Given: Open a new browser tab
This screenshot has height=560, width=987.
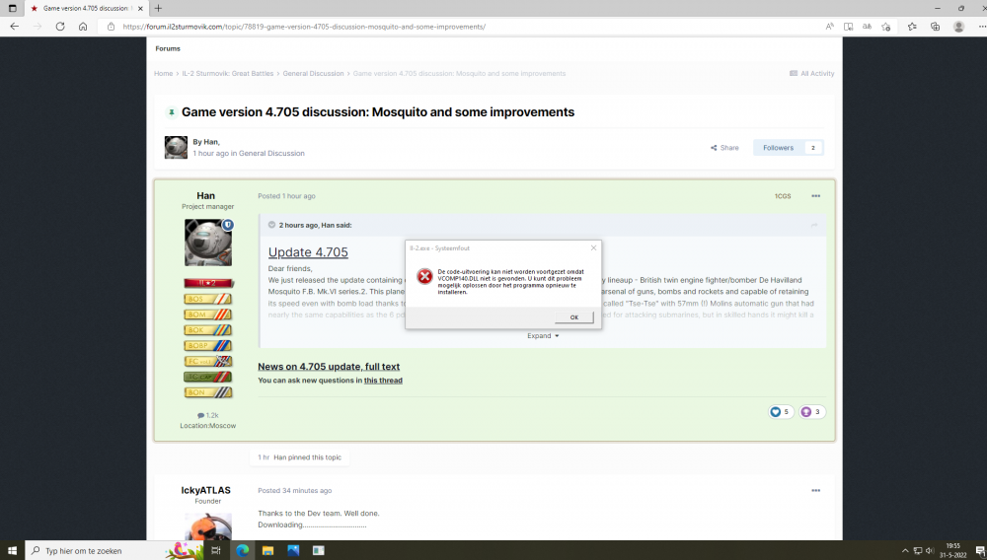Looking at the screenshot, I should [x=158, y=8].
